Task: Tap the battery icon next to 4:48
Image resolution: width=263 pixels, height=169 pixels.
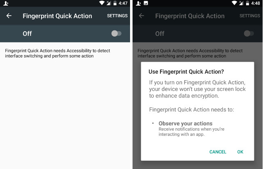Action: click(x=247, y=3)
